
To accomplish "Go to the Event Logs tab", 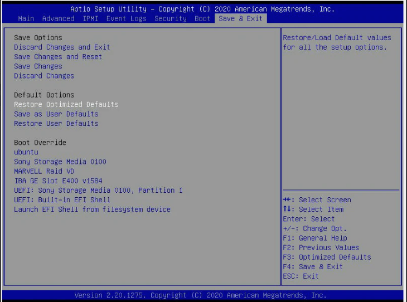I will click(x=127, y=19).
